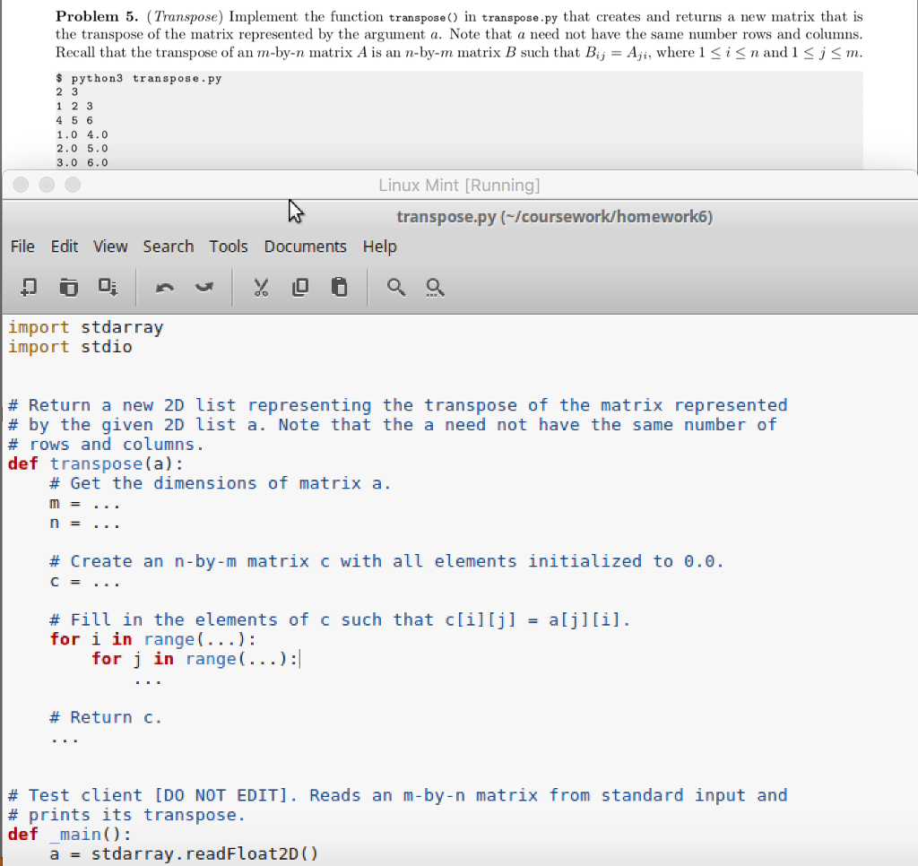Click the Save document toolbar icon
The image size is (918, 866).
108,288
